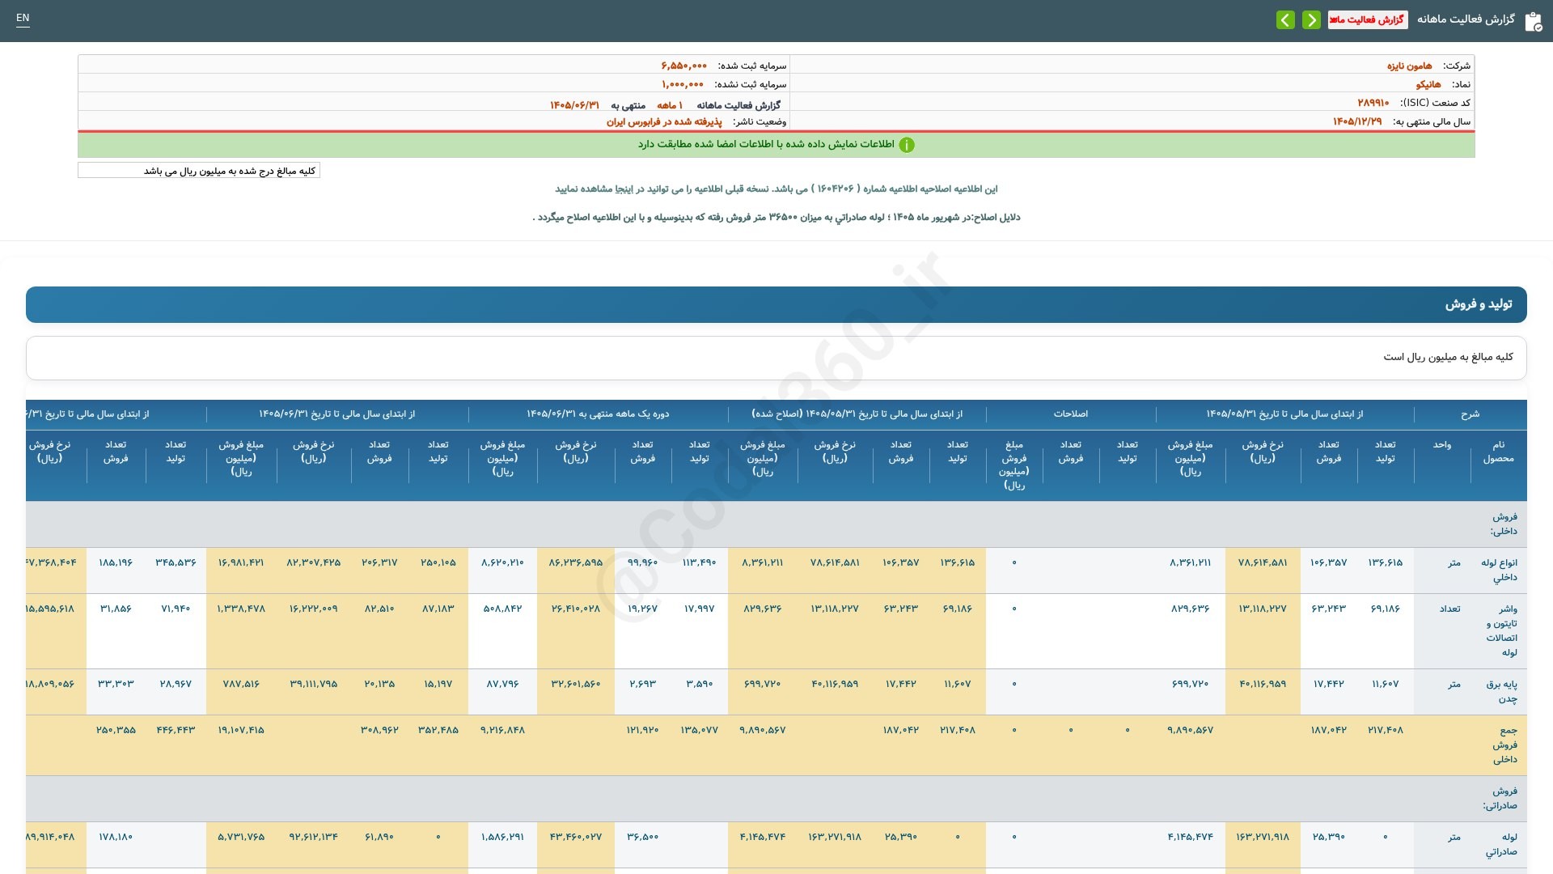
Task: Click the registered capital value ۶,۵۵۰,۰۰۰
Action: 683,66
